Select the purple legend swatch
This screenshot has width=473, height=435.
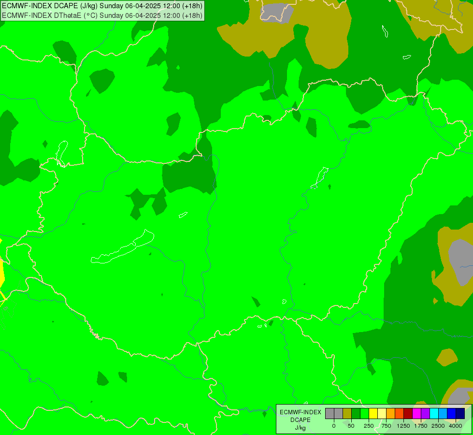click(426, 414)
